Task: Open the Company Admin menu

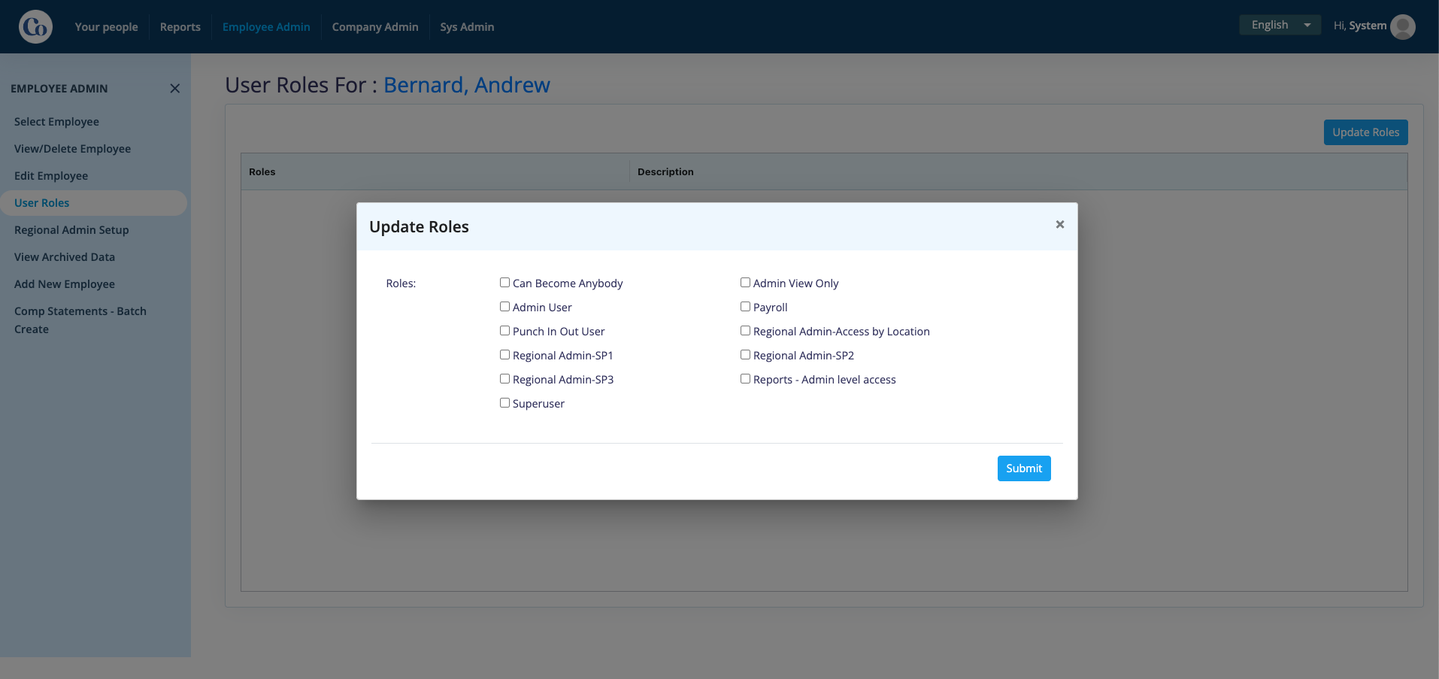Action: coord(375,27)
